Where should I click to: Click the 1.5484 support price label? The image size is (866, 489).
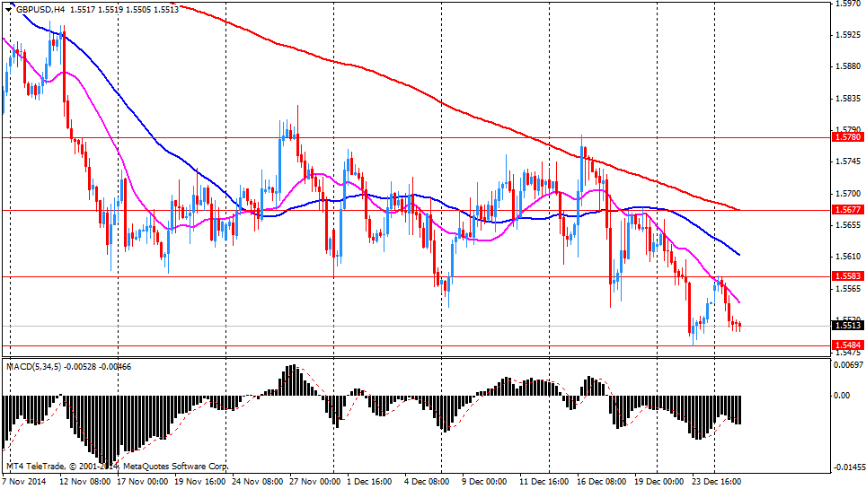coord(847,345)
